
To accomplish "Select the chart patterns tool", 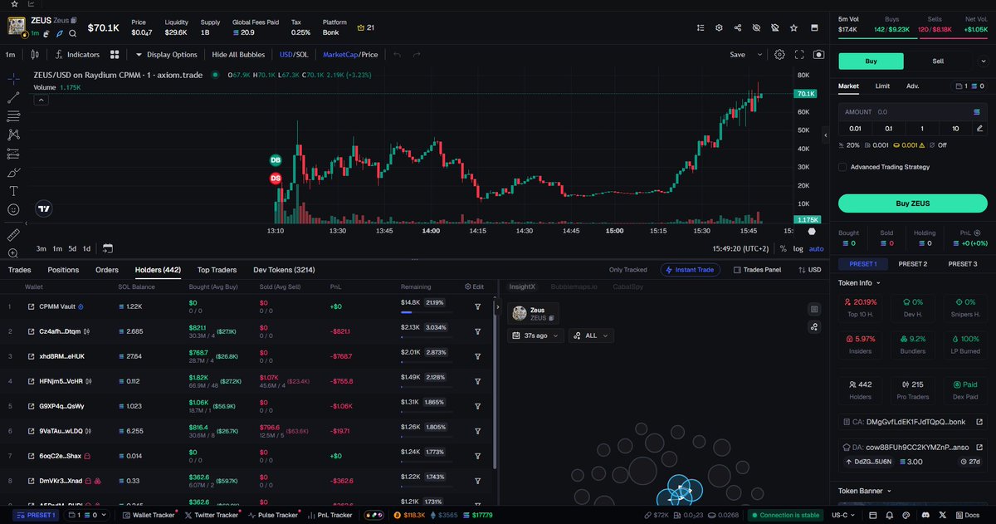I will (x=13, y=135).
